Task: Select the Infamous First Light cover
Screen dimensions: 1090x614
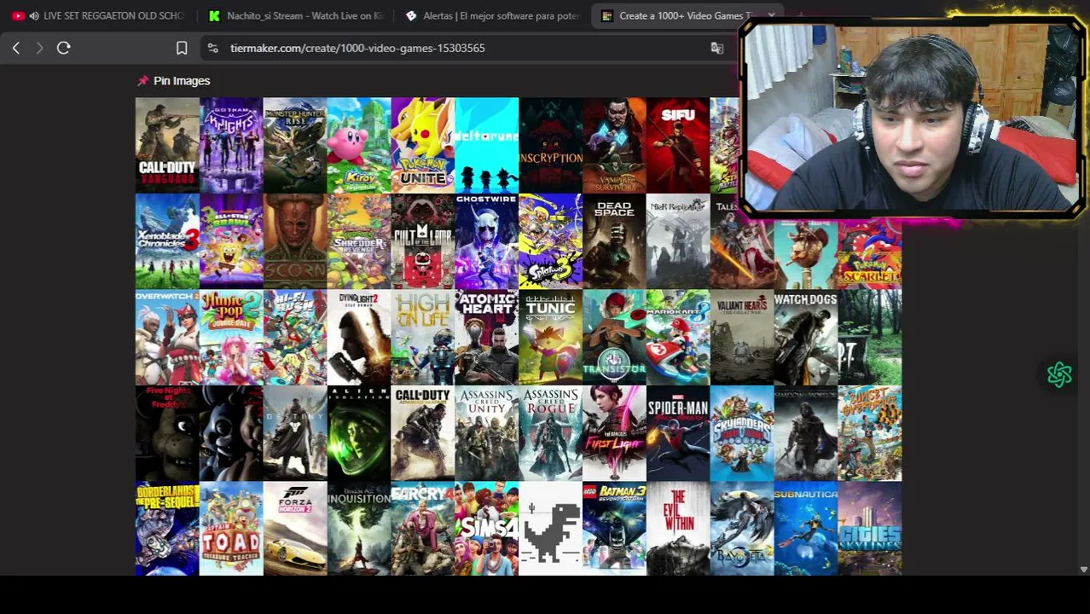Action: pyautogui.click(x=615, y=434)
